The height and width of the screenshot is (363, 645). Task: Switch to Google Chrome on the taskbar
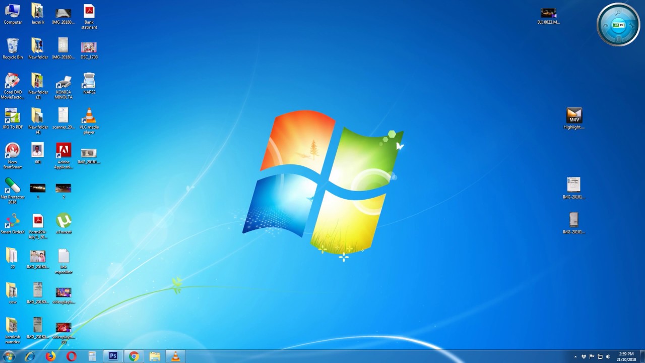point(134,356)
